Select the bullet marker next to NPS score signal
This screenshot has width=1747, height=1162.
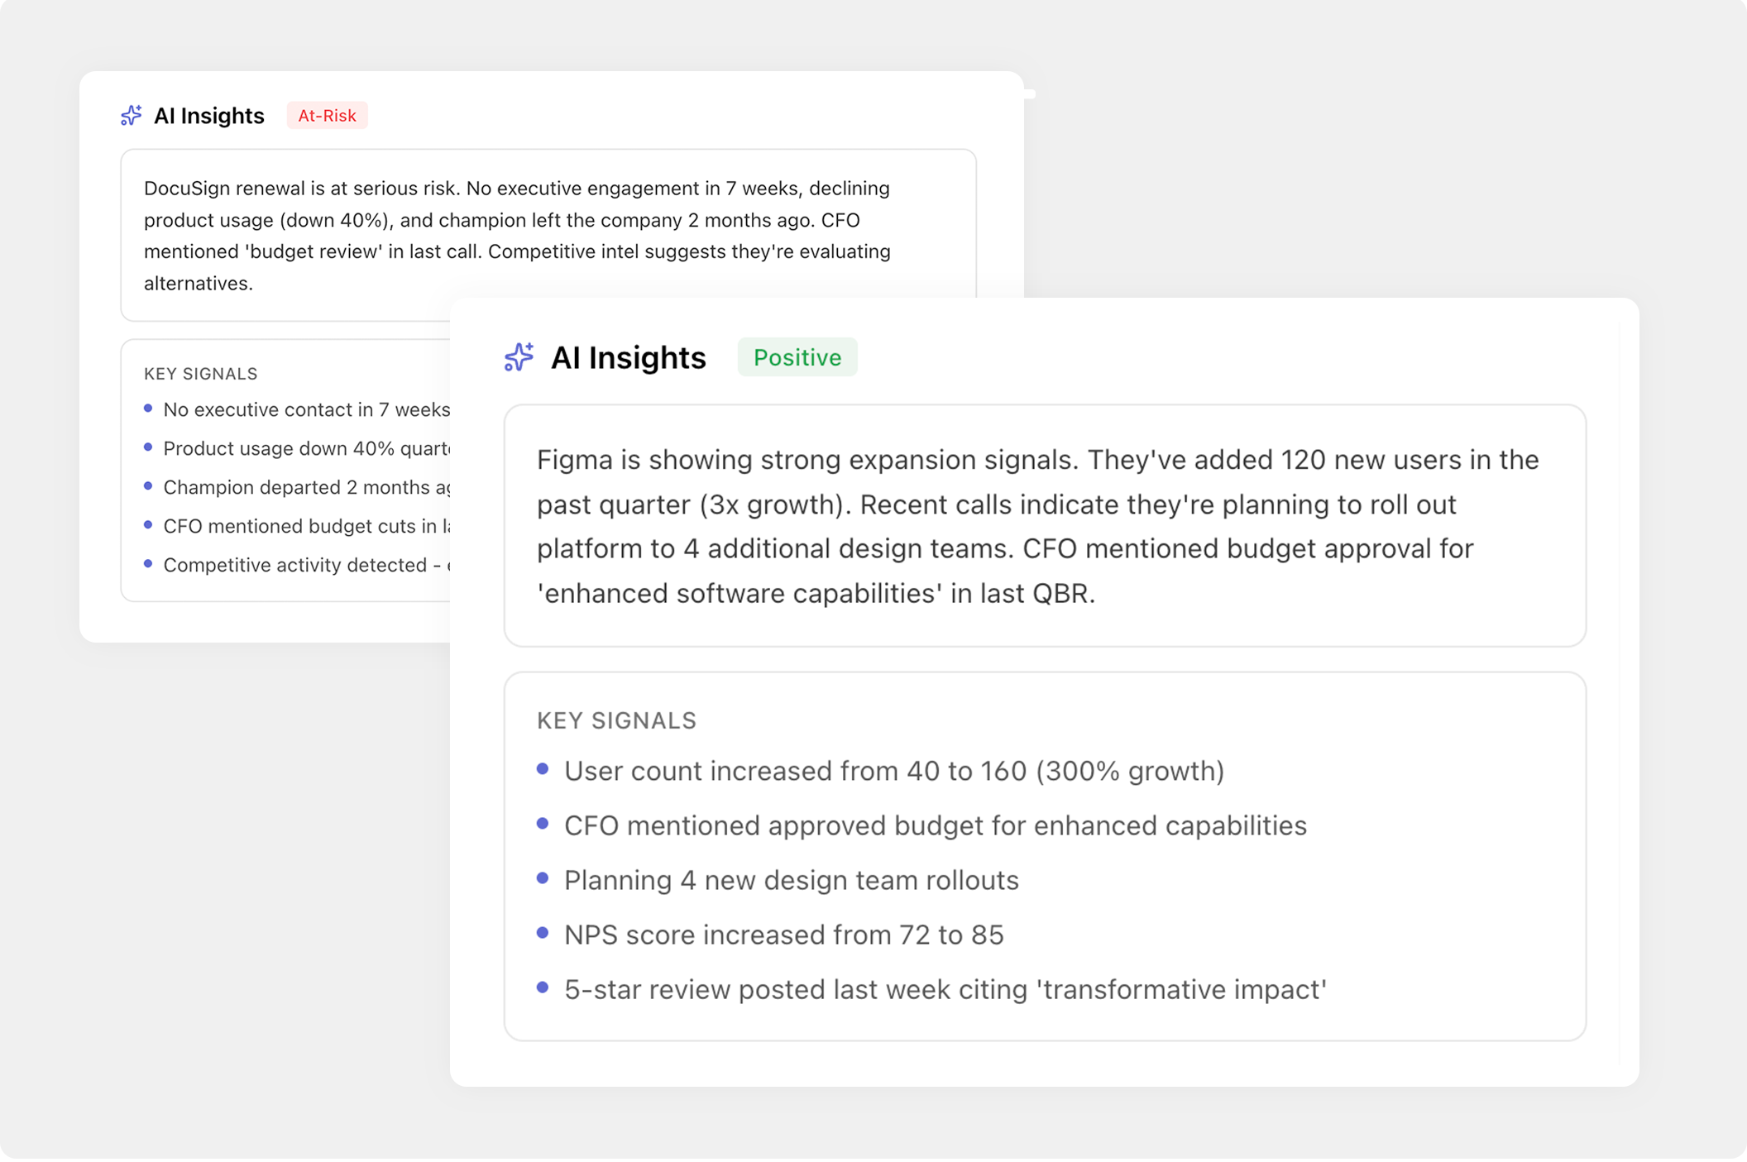pos(543,933)
